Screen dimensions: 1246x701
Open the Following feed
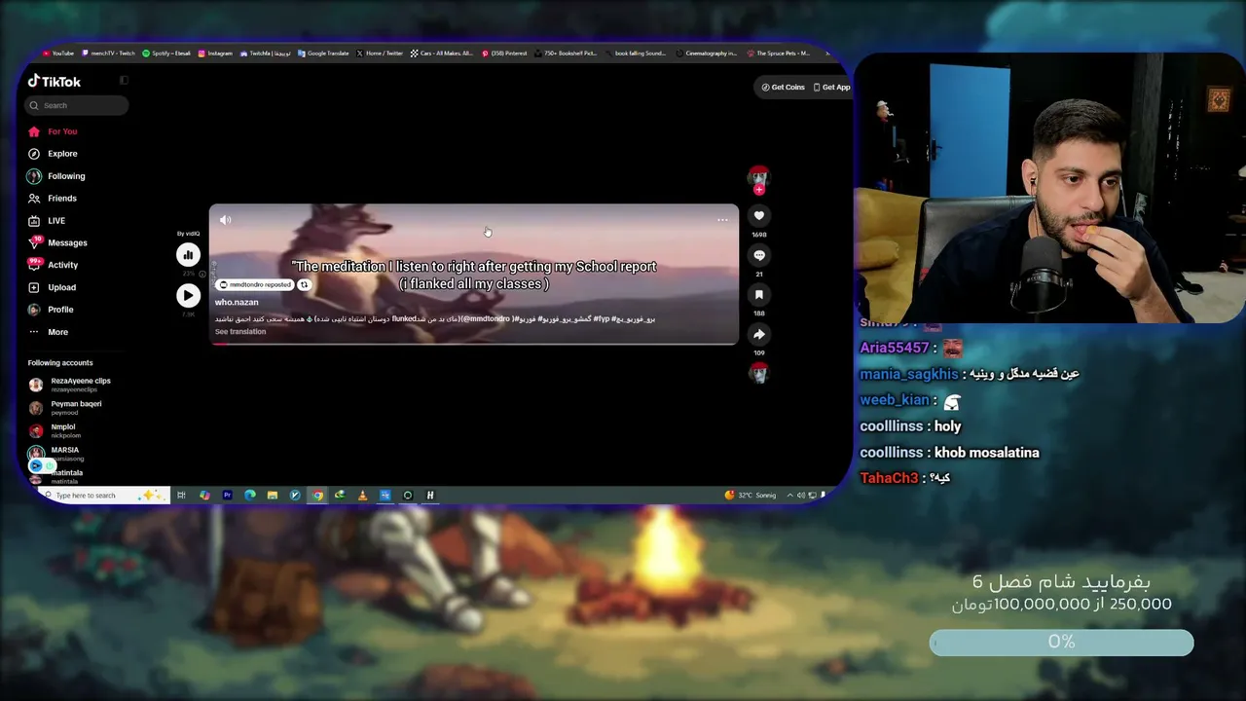pos(56,176)
